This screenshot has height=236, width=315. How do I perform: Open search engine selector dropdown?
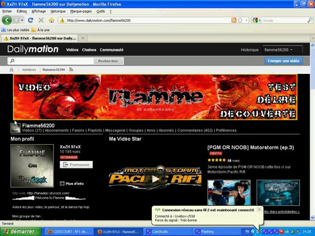pyautogui.click(x=260, y=20)
